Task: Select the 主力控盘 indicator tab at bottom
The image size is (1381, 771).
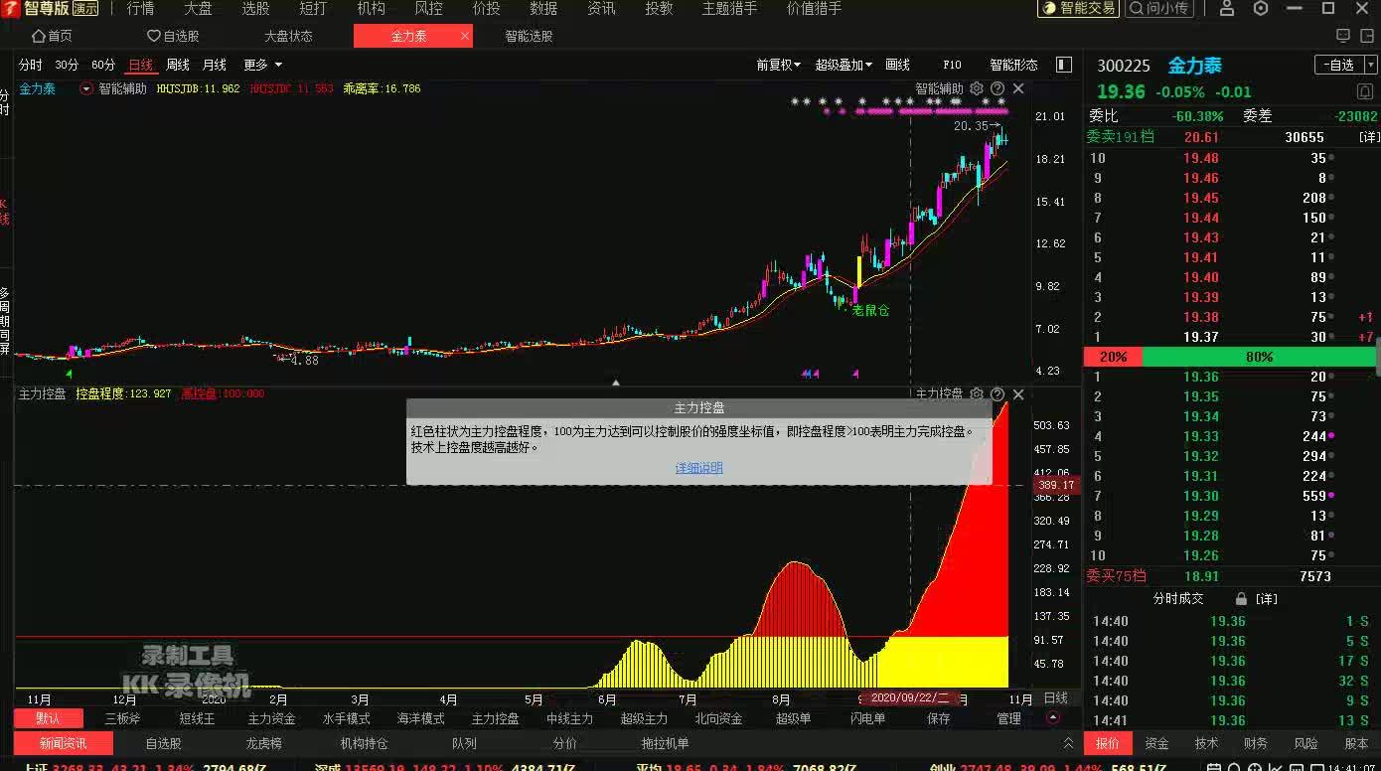Action: (495, 718)
